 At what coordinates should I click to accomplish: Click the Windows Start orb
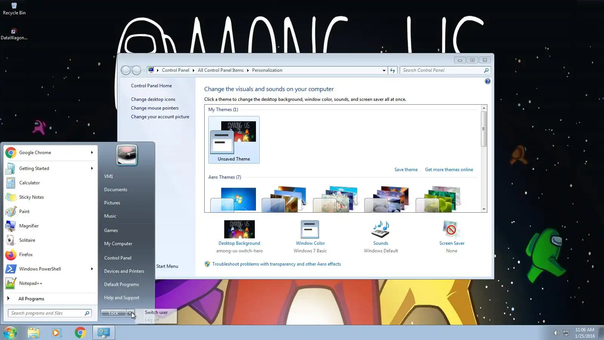(10, 333)
